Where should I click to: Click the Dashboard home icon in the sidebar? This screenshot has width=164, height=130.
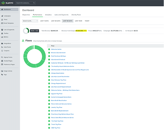click(2, 9)
